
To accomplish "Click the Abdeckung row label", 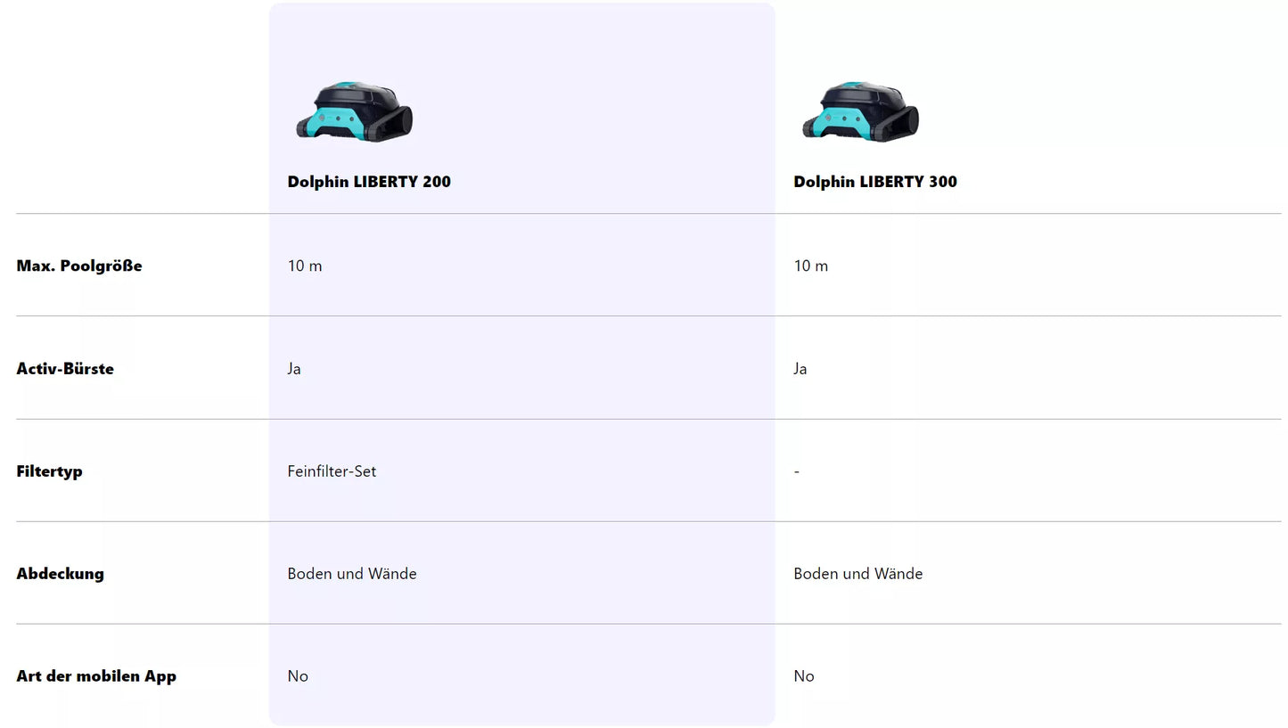I will coord(60,574).
